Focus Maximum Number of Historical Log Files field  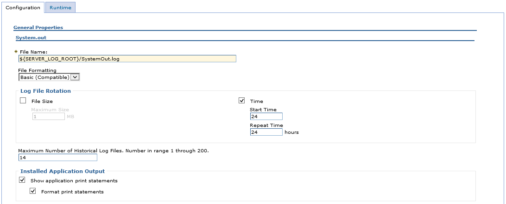[58, 157]
